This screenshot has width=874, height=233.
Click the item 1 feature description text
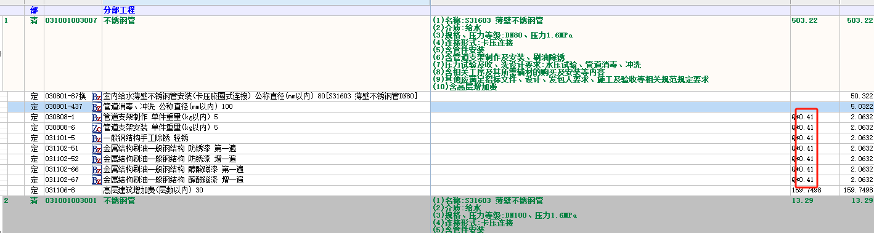571,54
